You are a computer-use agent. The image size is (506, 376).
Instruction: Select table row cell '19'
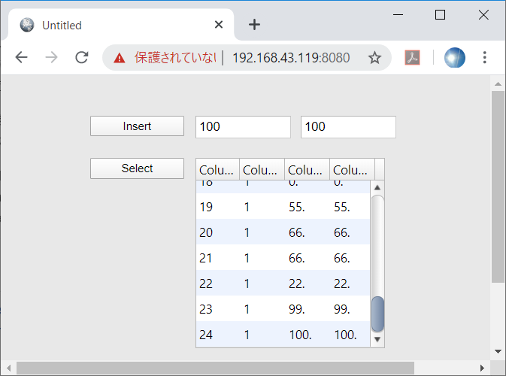(206, 207)
